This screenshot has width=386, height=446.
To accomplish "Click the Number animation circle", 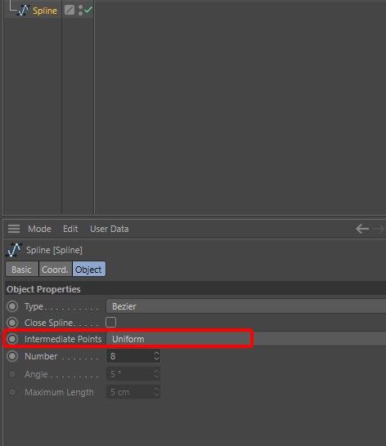I will tap(12, 356).
